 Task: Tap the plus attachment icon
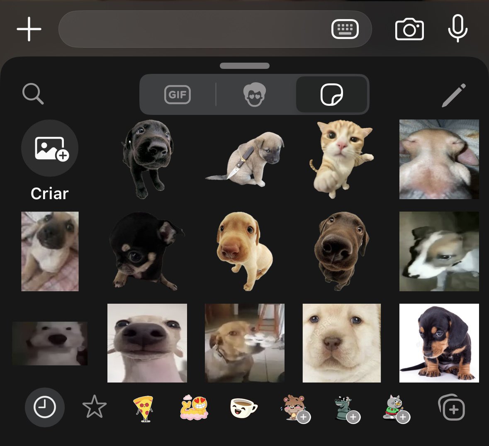point(29,29)
